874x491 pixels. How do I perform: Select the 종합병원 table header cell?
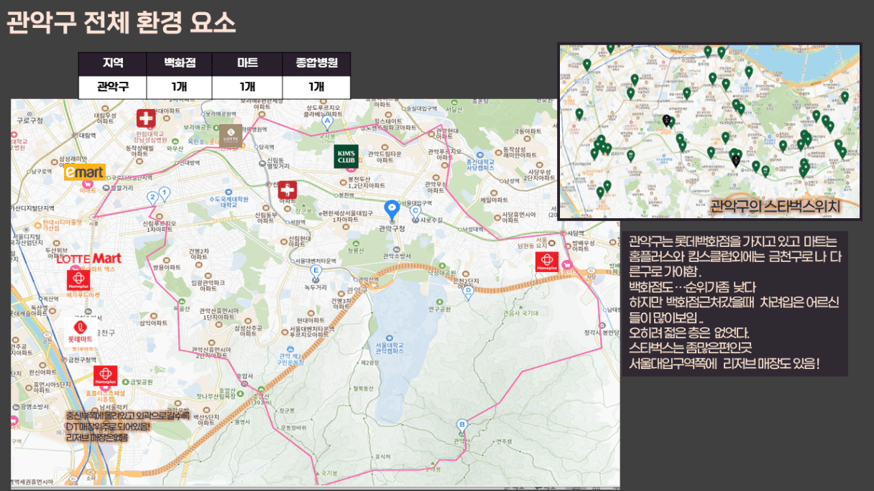pos(316,64)
